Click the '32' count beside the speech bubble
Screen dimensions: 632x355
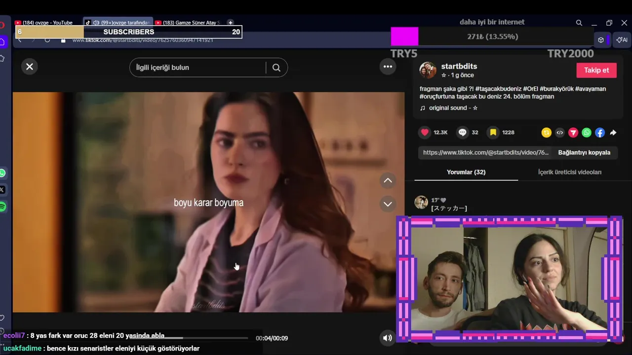point(475,132)
